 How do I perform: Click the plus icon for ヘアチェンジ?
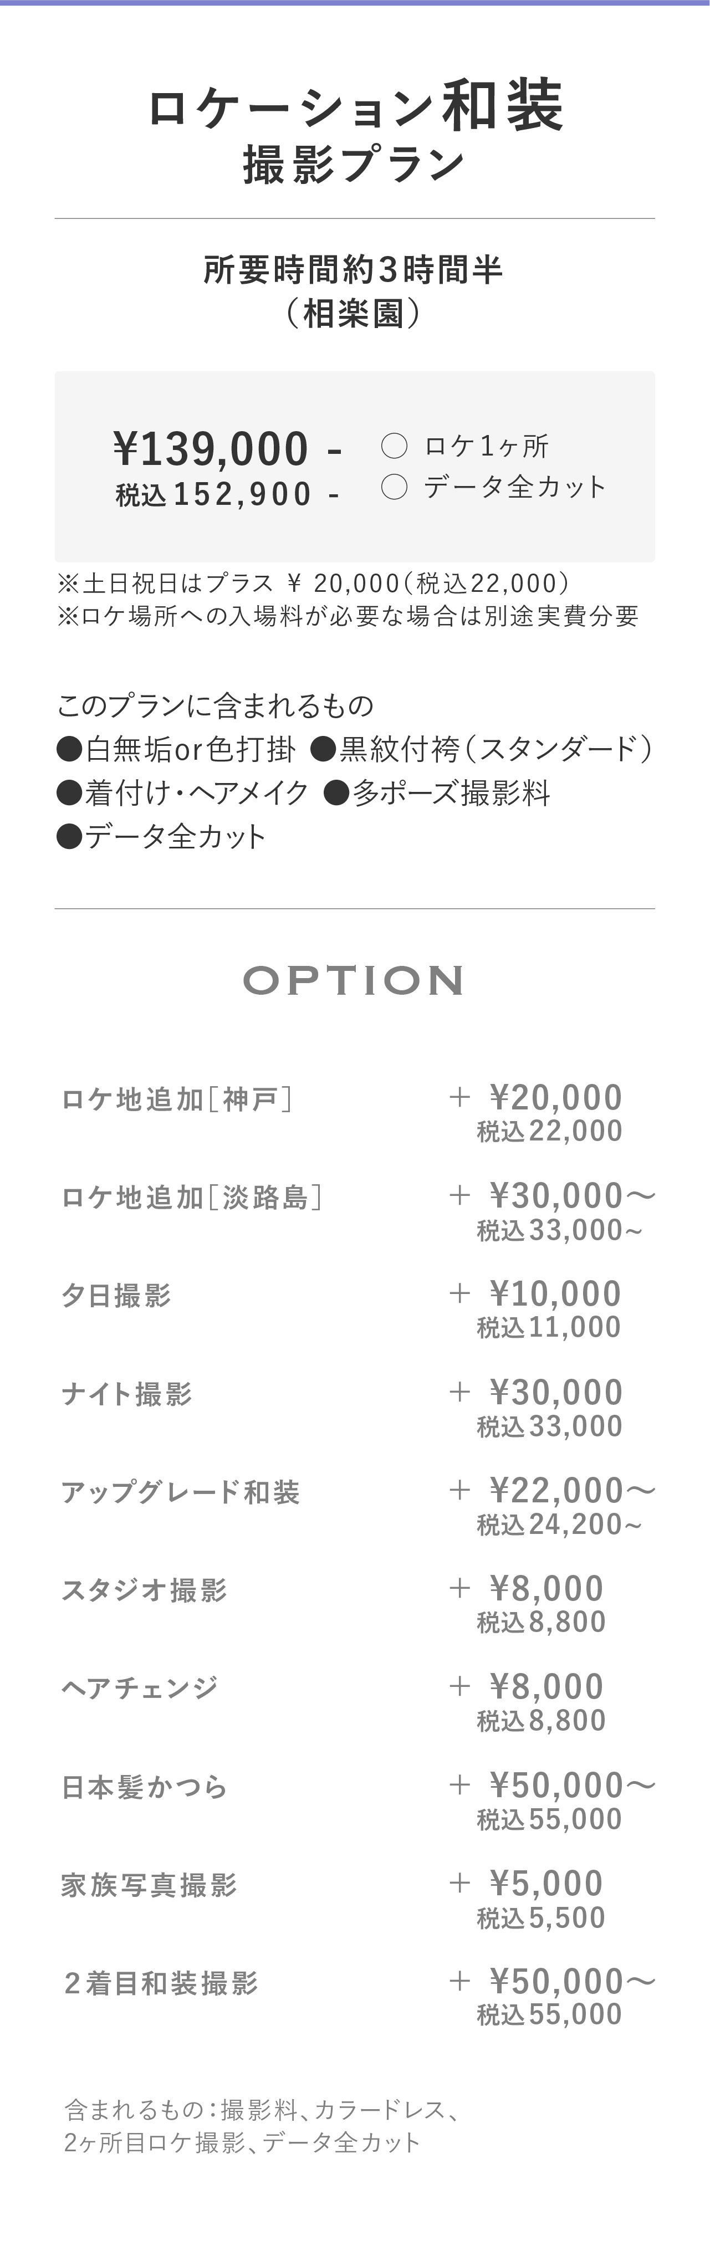459,1685
